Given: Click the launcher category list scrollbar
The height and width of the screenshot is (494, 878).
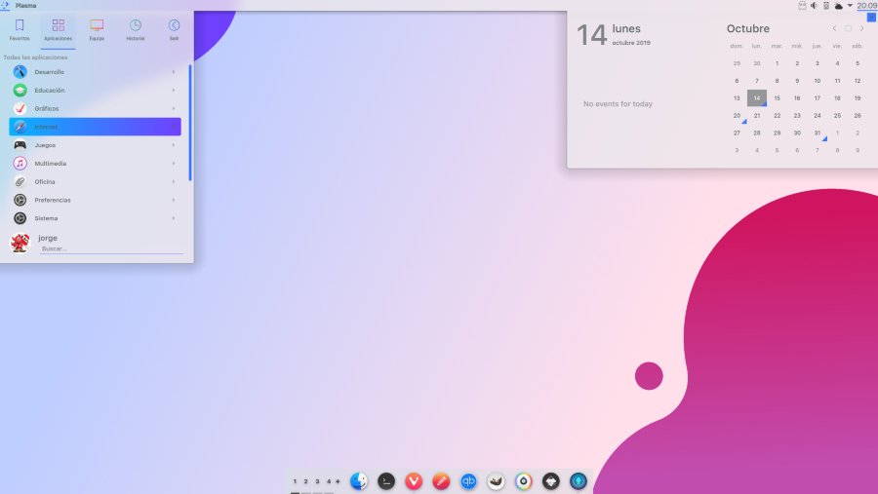Looking at the screenshot, I should coord(190,123).
